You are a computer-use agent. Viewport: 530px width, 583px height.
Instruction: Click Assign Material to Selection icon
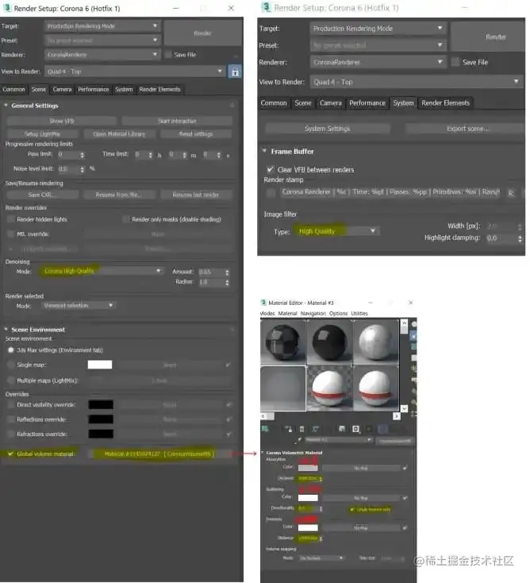point(289,429)
